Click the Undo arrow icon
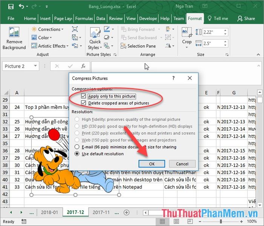264x226 pixels. pyautogui.click(x=21, y=6)
